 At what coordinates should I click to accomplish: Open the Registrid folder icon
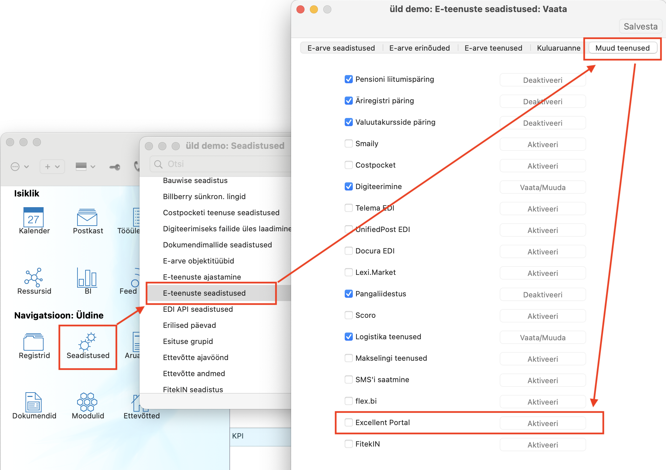[34, 343]
